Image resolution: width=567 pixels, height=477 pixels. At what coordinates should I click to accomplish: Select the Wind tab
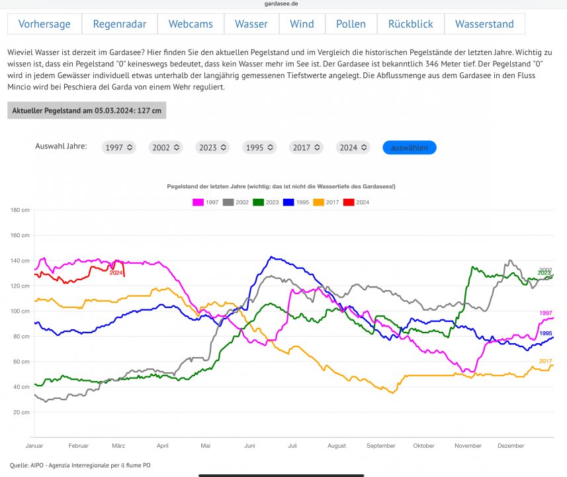click(302, 24)
